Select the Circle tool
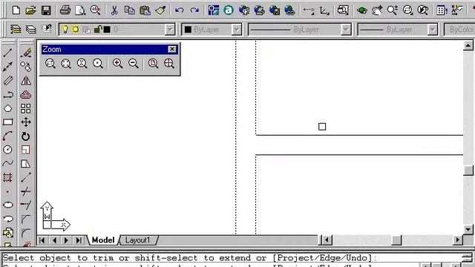Screen dimensions: 475x267 [8, 150]
